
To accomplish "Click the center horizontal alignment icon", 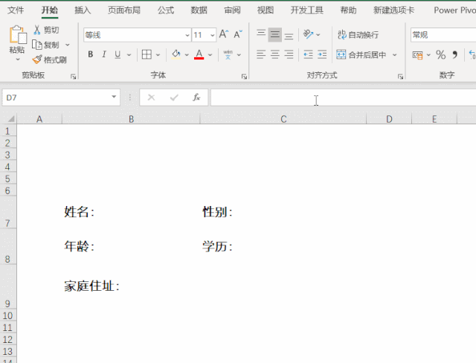I will tap(275, 55).
